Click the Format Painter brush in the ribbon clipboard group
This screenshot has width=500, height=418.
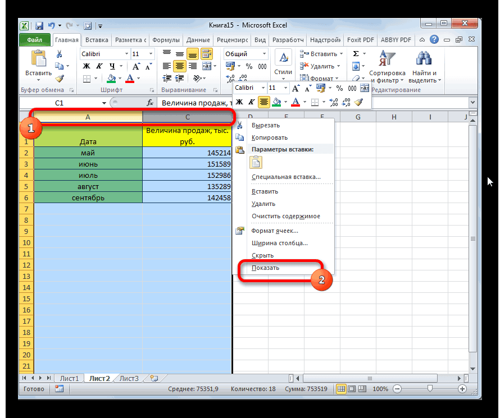[59, 79]
